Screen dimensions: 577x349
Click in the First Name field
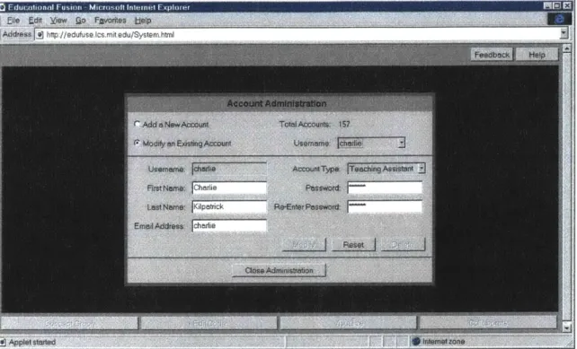tap(229, 188)
